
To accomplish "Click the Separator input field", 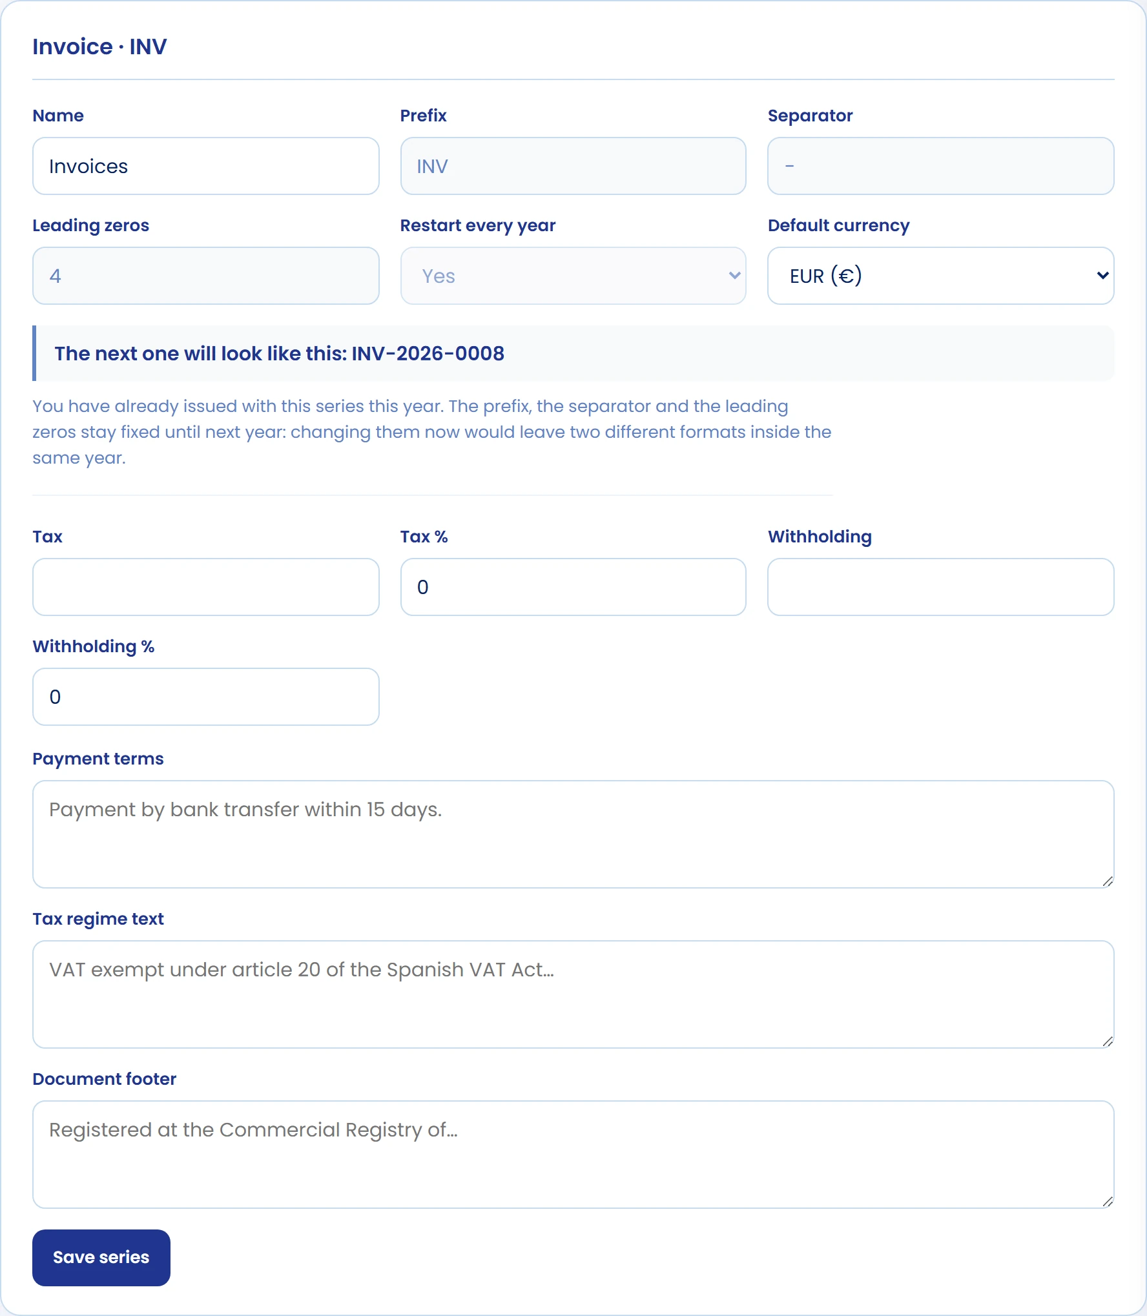I will click(x=940, y=166).
